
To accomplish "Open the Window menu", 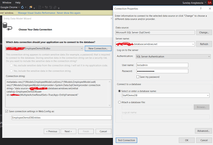I will click(x=7, y=3).
